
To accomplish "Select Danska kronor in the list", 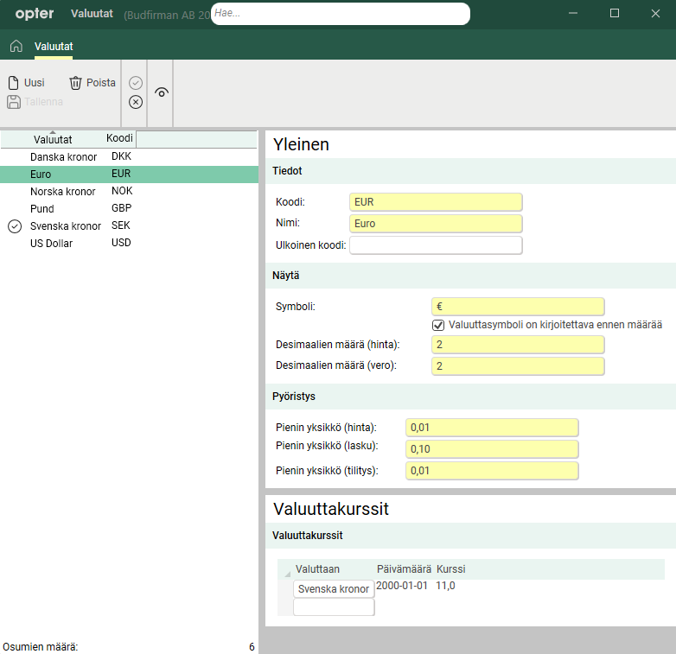I will 63,157.
